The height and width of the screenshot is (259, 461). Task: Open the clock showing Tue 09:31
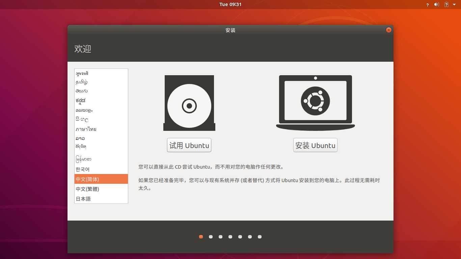[x=231, y=4]
